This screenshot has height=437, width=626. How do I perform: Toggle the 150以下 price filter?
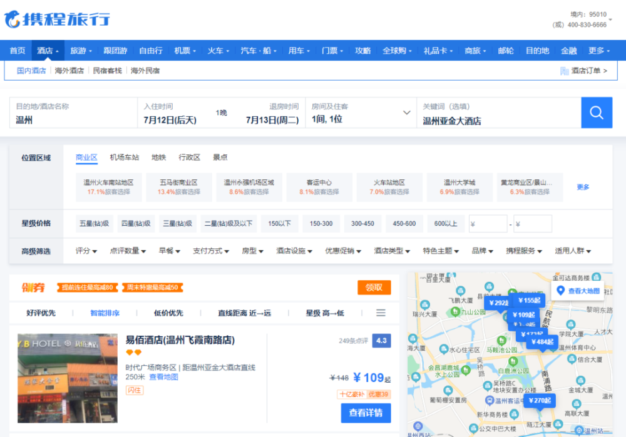click(279, 224)
